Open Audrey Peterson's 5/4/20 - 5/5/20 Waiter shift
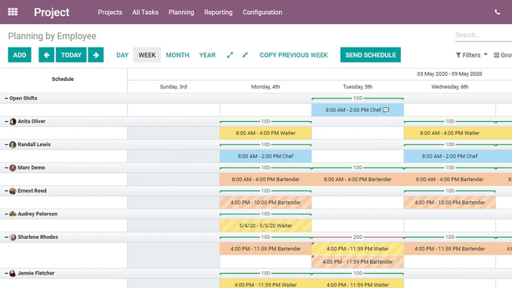This screenshot has height=288, width=512. (266, 226)
